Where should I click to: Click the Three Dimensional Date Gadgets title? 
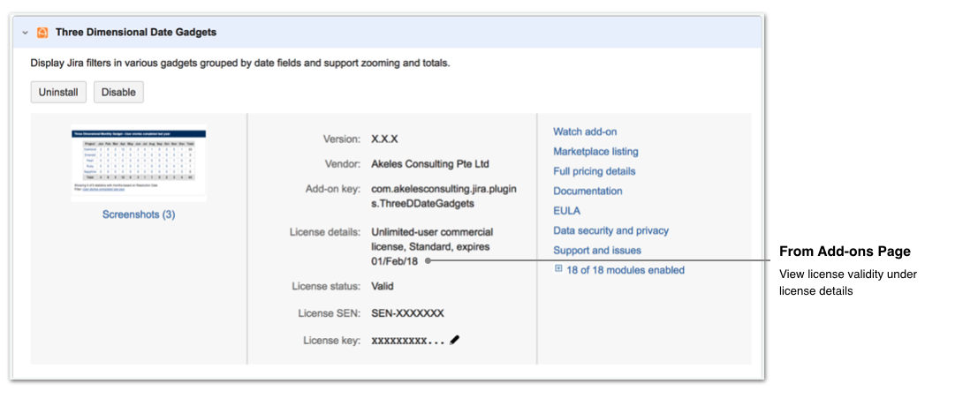[135, 33]
